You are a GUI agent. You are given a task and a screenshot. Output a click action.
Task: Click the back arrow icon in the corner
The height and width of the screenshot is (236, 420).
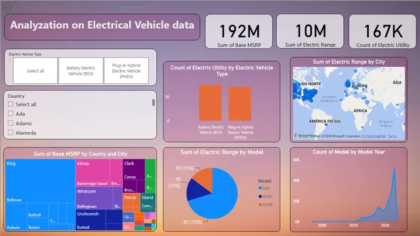coord(7,7)
